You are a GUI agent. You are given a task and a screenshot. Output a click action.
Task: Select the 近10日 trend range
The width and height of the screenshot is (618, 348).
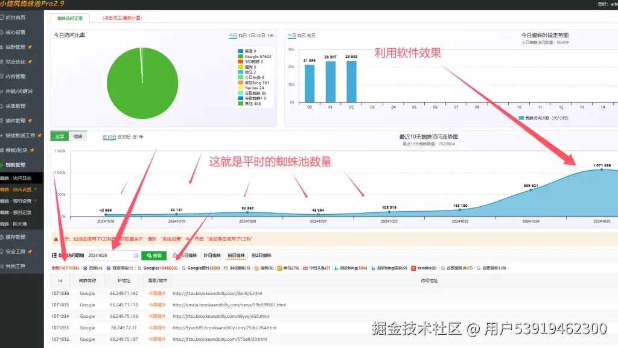109,137
